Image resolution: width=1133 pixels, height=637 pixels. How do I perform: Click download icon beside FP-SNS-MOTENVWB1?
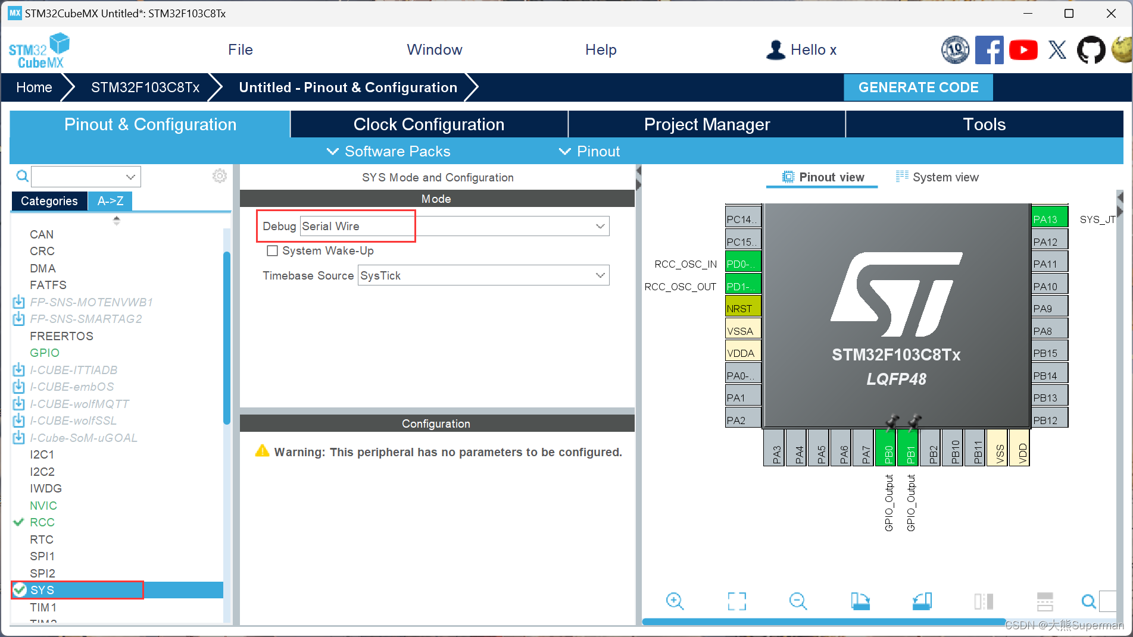[19, 302]
